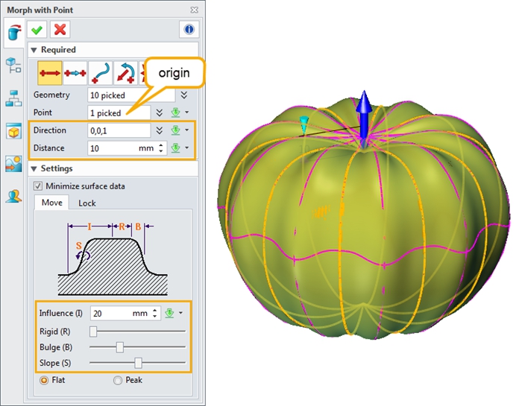Adjust the Rigid (R) slider handle

(93, 332)
